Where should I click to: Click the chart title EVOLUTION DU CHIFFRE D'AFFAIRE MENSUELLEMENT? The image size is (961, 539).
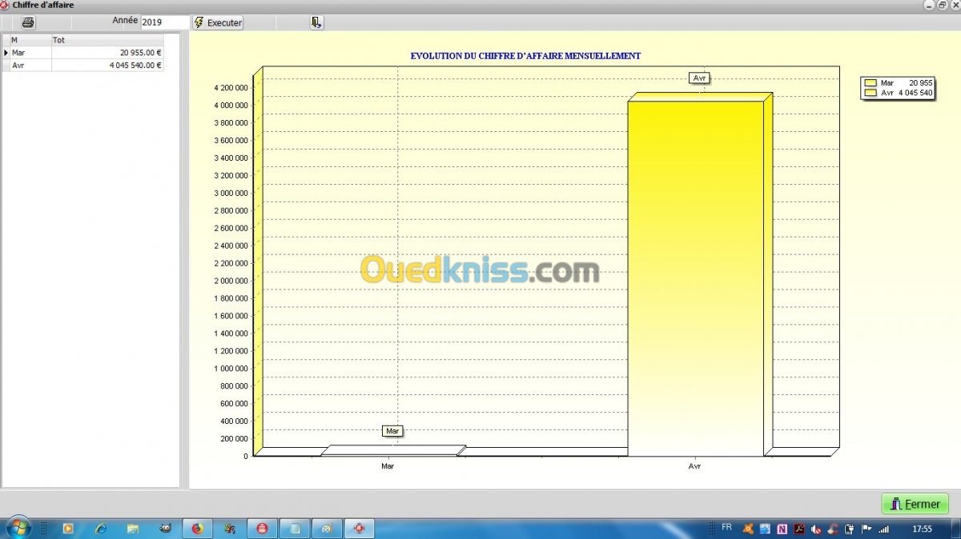[525, 56]
